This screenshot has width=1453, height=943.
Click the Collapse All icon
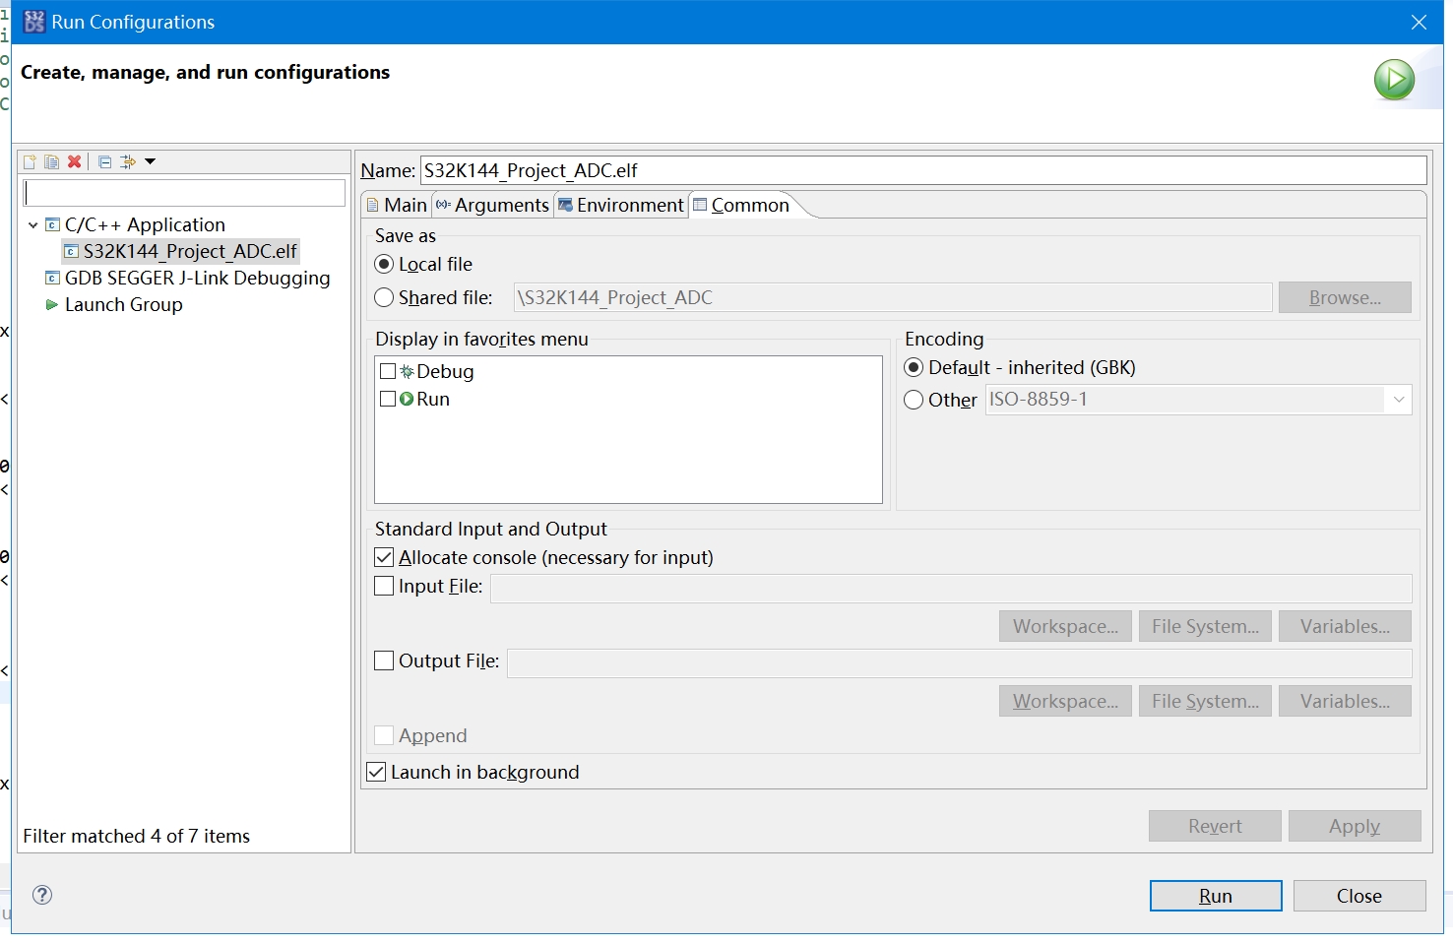[104, 162]
